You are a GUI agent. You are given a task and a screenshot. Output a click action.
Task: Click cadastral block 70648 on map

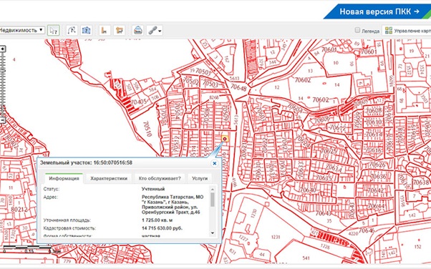pos(238,87)
